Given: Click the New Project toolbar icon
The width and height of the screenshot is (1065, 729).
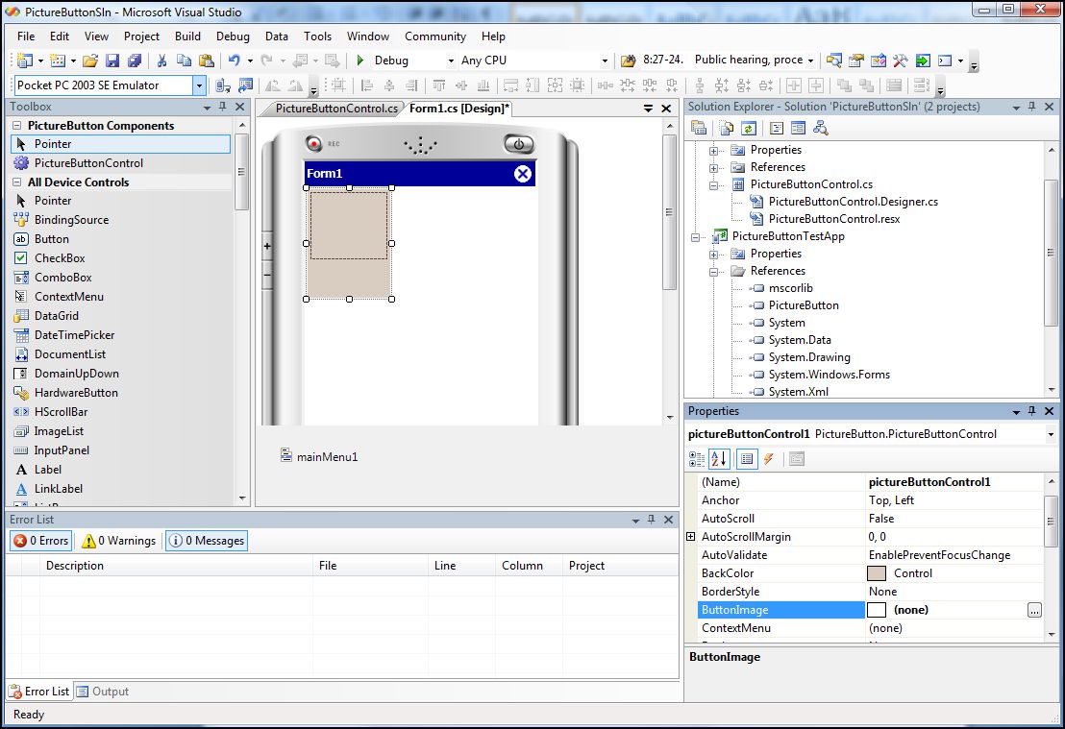Looking at the screenshot, I should pyautogui.click(x=25, y=61).
